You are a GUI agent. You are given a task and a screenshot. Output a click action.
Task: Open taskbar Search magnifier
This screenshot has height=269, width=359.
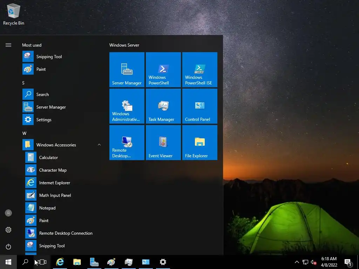tap(25, 262)
